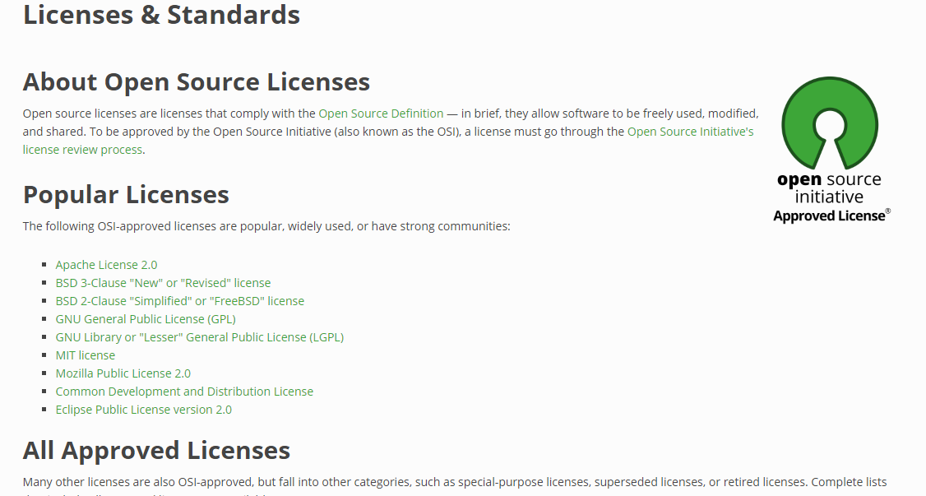The width and height of the screenshot is (926, 496).
Task: Open the Open Source Definition link
Action: (381, 114)
